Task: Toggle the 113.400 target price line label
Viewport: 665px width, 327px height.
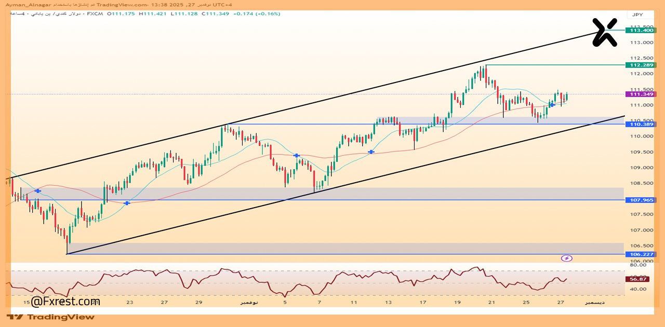Action: 640,31
